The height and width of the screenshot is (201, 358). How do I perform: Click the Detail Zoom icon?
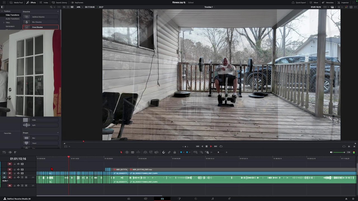[x=202, y=152]
